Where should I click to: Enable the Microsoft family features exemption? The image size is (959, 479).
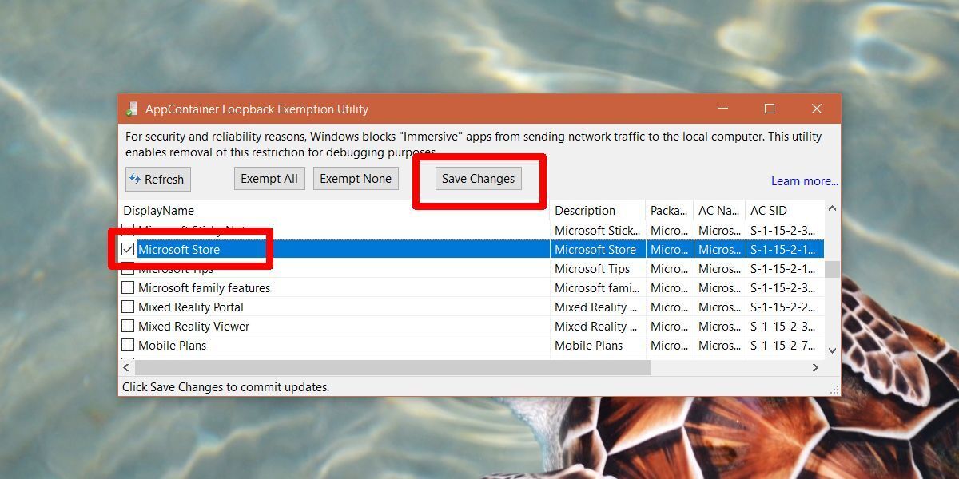coord(129,287)
